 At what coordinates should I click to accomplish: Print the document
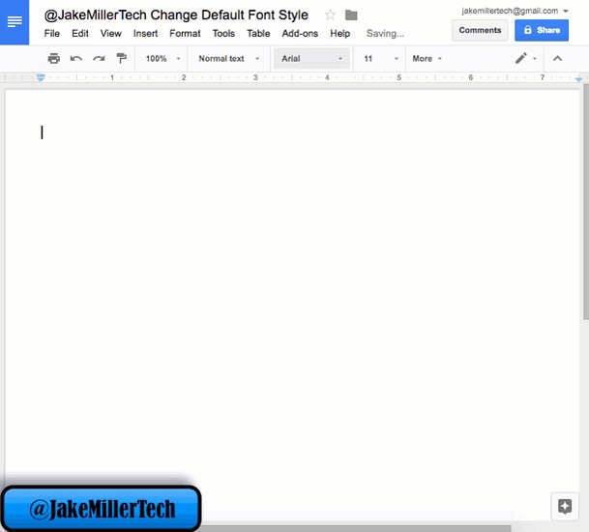tap(54, 59)
